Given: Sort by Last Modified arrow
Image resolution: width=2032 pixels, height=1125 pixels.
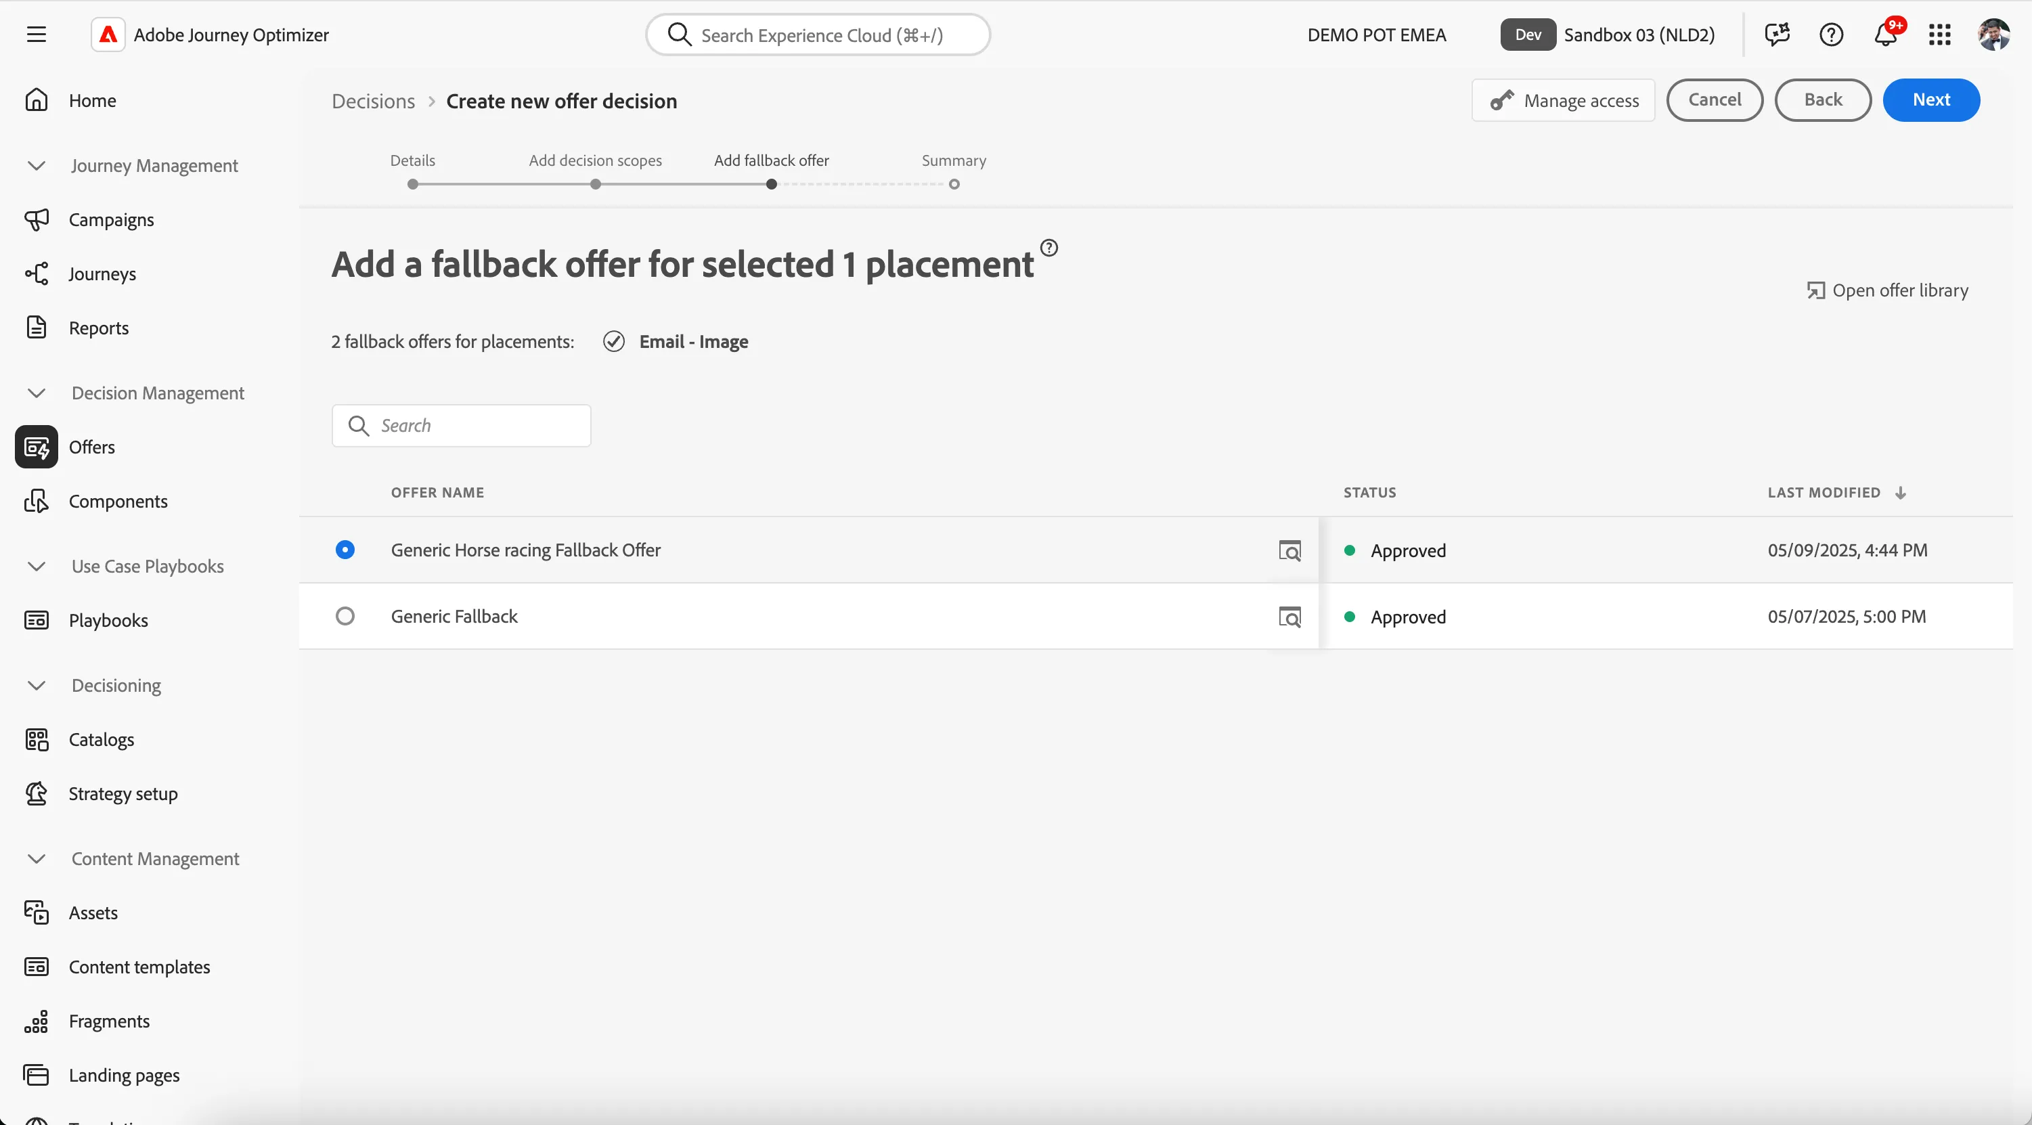Looking at the screenshot, I should tap(1900, 492).
